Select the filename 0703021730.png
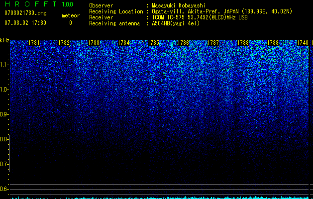This screenshot has height=199, width=313. 25,13
